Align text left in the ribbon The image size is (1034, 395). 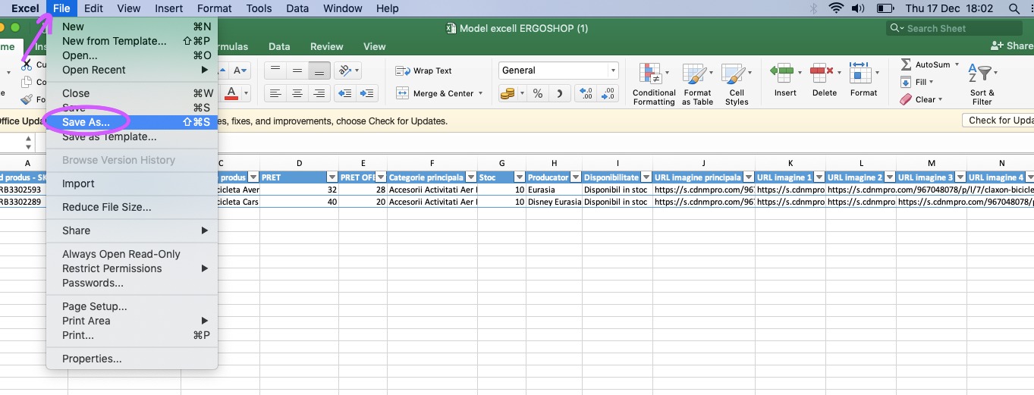tap(275, 93)
